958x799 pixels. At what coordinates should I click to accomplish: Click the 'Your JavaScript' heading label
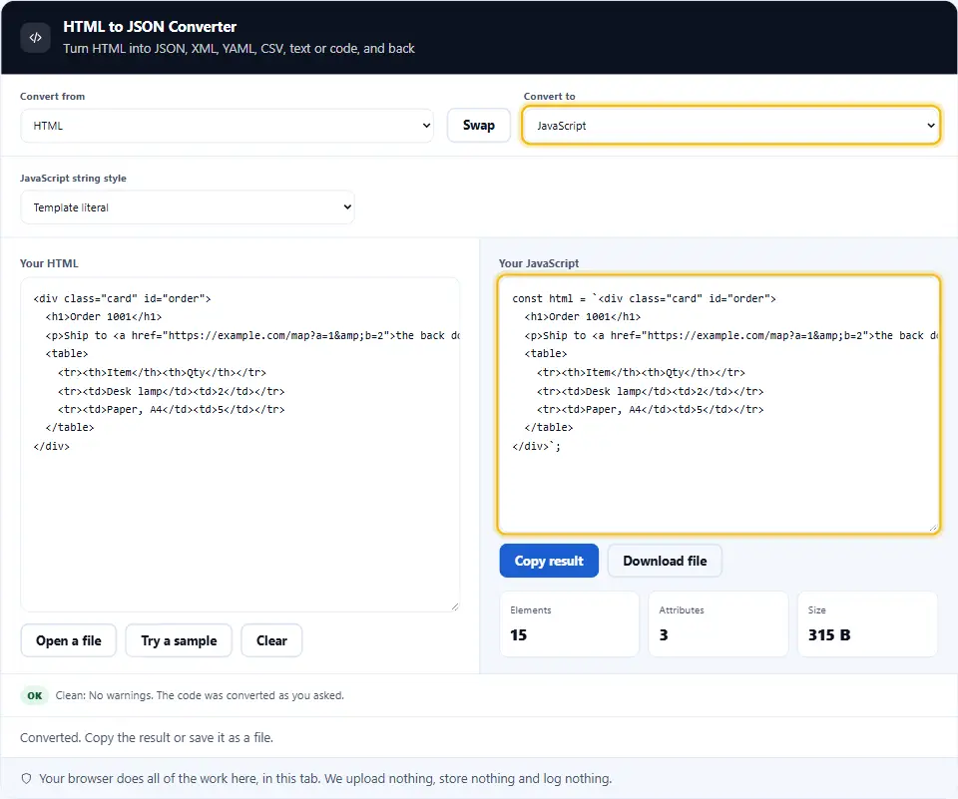tap(539, 263)
